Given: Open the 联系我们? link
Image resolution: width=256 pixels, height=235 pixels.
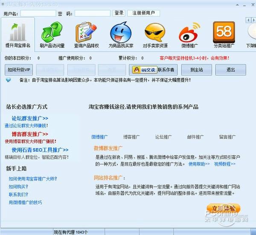Looking at the screenshot, I should 18,195.
